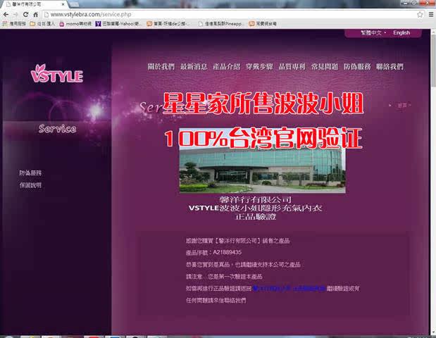Open the 常見問題 menu
Screen dimensions: 436x338
[325, 66]
